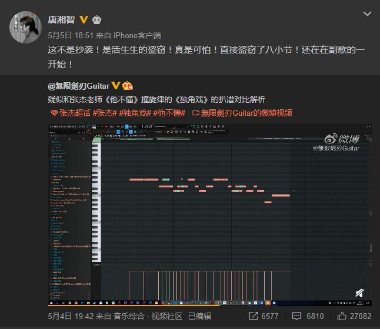Open 無限劍刃Guitar的微博视频 video link

click(x=242, y=113)
